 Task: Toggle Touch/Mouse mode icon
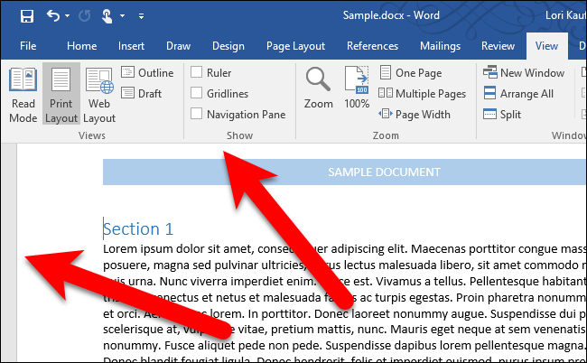coord(107,15)
